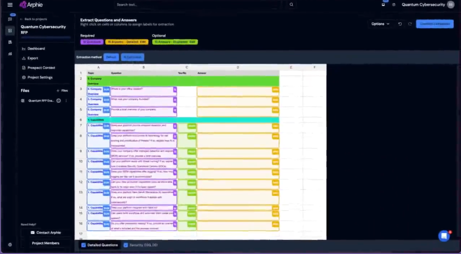461x254 pixels.
Task: Select the Default extraction method
Action: point(111,57)
